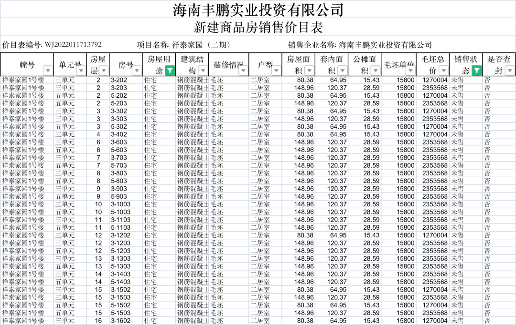516x325 pixels.
Task: Select room number cell 3-1403
Action: pos(126,274)
